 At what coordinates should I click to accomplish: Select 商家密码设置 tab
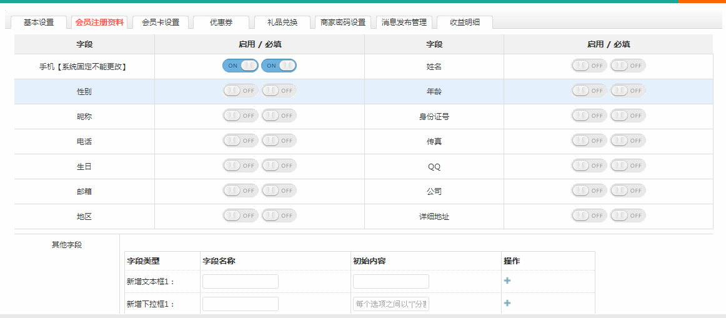tap(343, 22)
